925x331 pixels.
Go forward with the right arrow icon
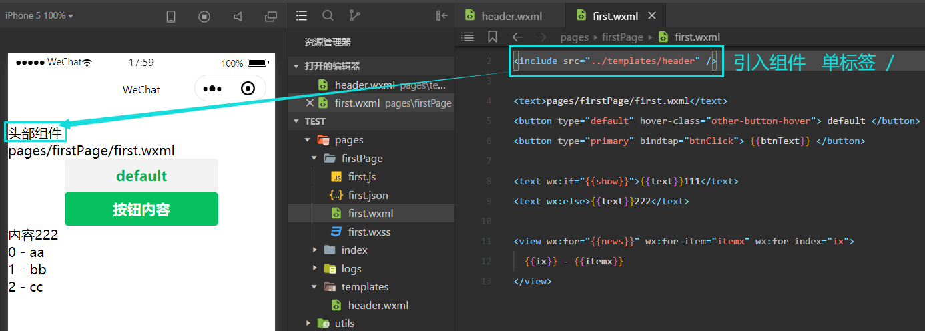coord(541,37)
